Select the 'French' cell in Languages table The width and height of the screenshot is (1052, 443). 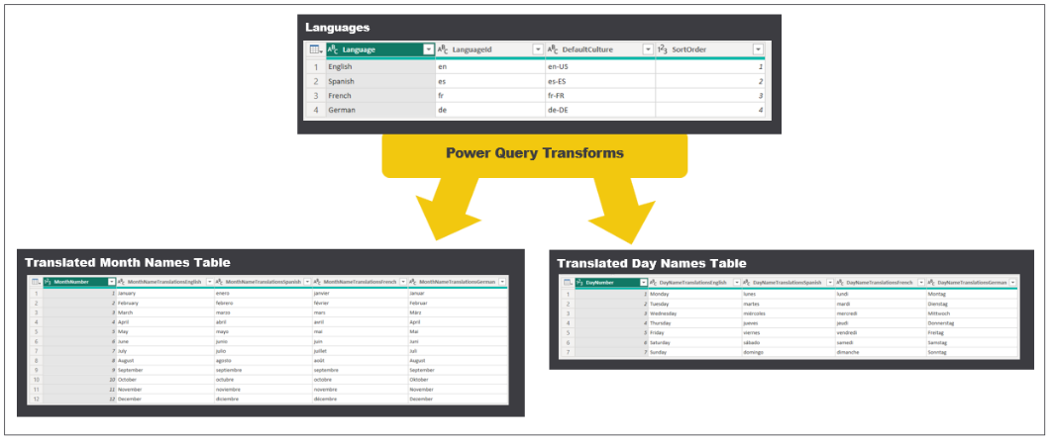(380, 96)
